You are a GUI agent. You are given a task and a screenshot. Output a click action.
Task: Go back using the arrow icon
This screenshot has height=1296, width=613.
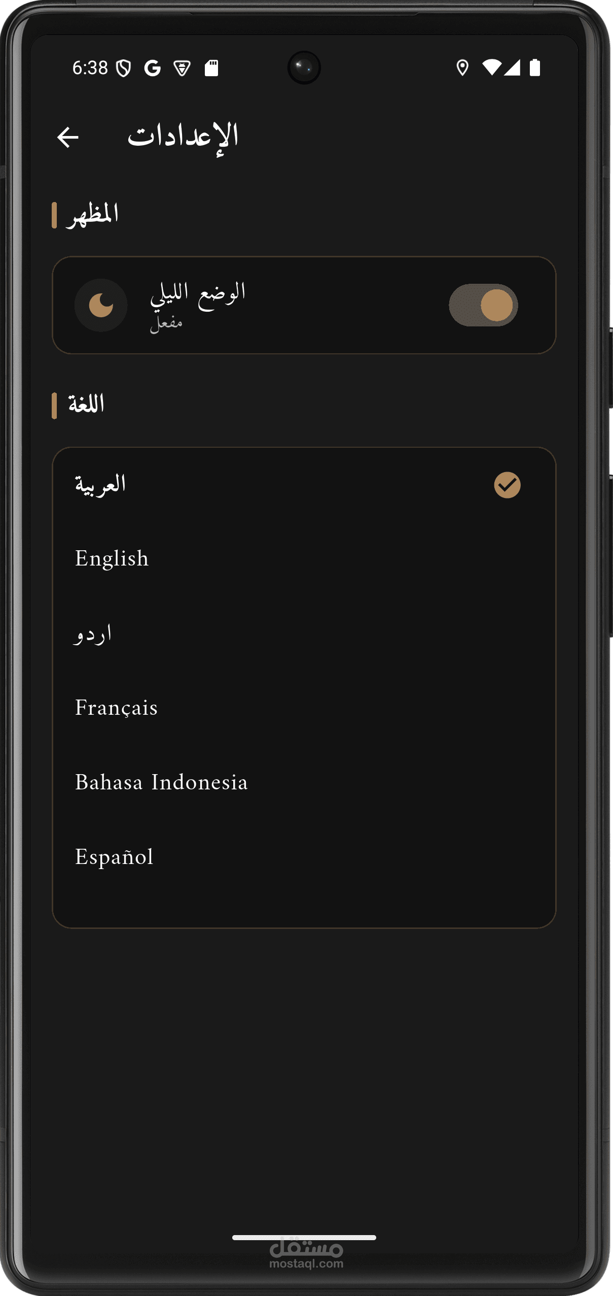coord(68,137)
